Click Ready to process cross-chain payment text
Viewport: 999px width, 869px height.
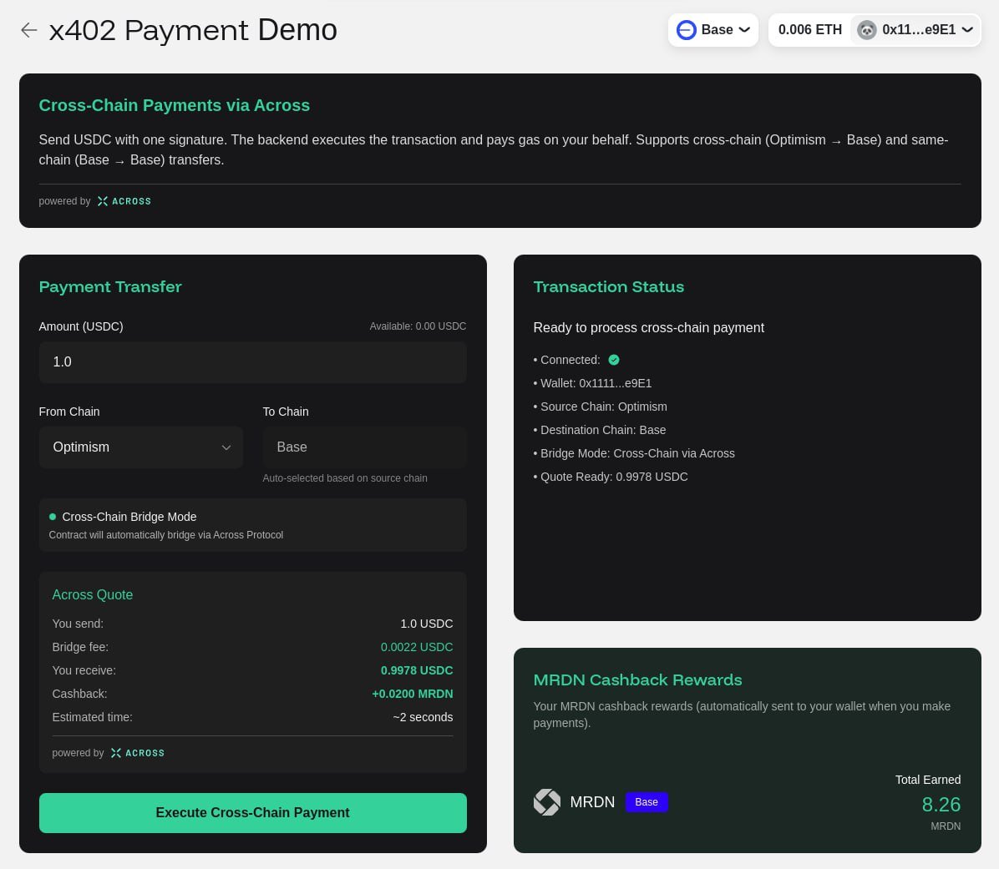(x=648, y=328)
